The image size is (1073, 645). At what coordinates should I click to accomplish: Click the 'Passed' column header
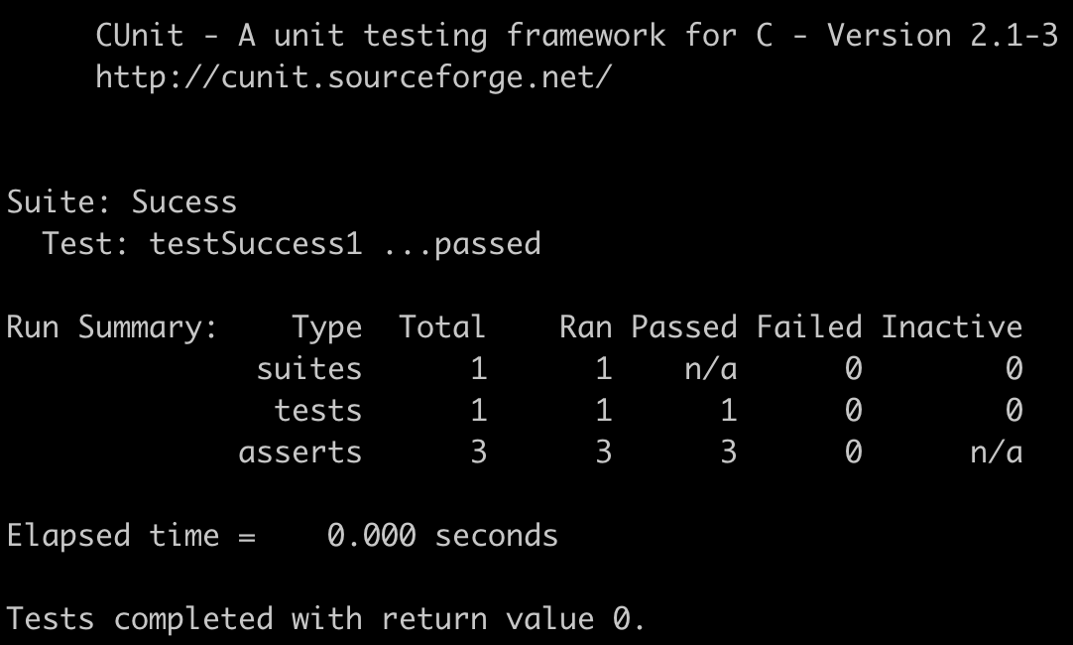pyautogui.click(x=683, y=326)
